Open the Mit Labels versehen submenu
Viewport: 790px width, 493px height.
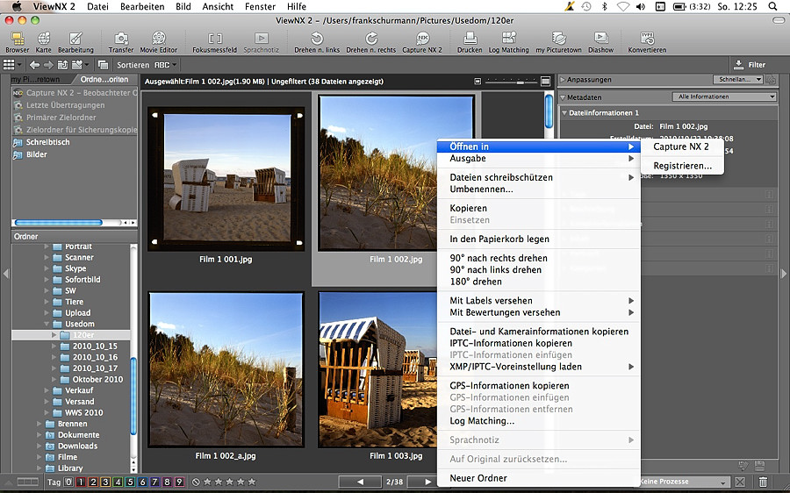coord(539,301)
